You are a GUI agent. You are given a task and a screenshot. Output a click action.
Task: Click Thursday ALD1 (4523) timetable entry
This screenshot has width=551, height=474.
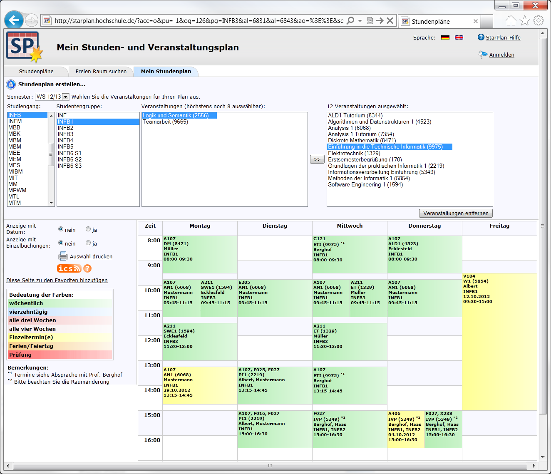424,255
